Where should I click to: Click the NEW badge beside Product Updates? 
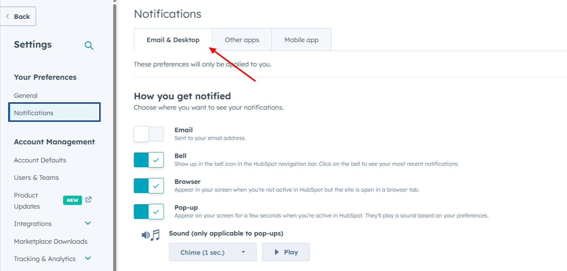coord(73,200)
